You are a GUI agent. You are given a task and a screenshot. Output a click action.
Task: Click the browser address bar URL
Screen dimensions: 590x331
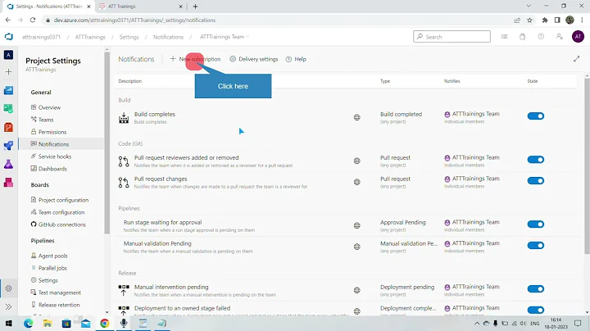tap(134, 20)
